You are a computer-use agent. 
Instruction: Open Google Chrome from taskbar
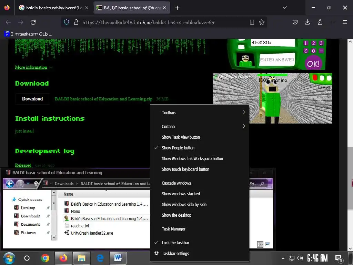pyautogui.click(x=45, y=258)
